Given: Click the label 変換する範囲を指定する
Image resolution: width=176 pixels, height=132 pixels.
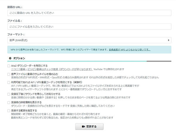Looking at the screenshot, I should click(24, 111).
